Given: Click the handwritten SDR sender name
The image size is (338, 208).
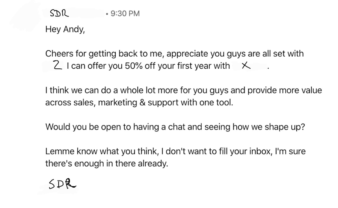Looking at the screenshot, I should pyautogui.click(x=59, y=14).
